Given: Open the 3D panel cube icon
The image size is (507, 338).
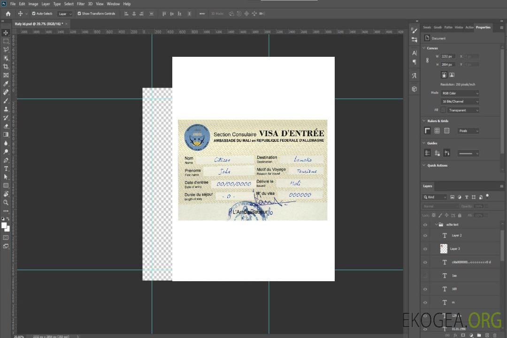Looking at the screenshot, I should pos(414,89).
